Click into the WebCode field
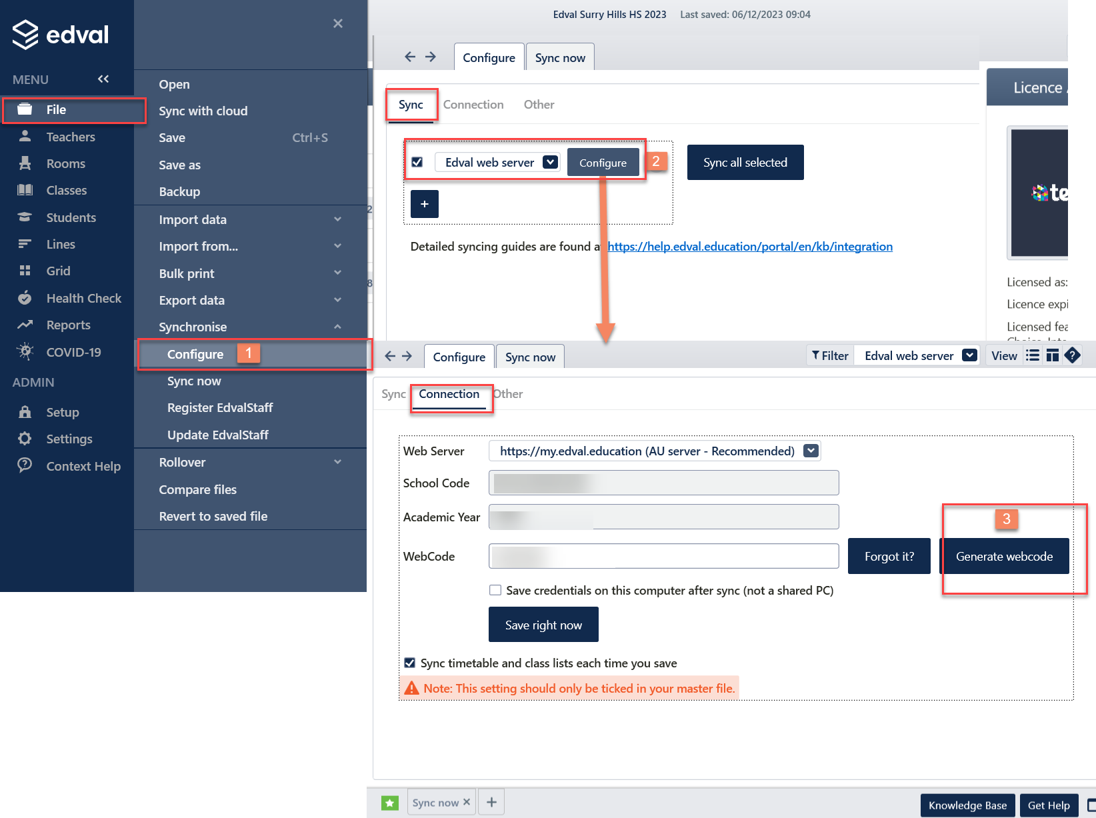This screenshot has height=818, width=1096. [x=664, y=556]
